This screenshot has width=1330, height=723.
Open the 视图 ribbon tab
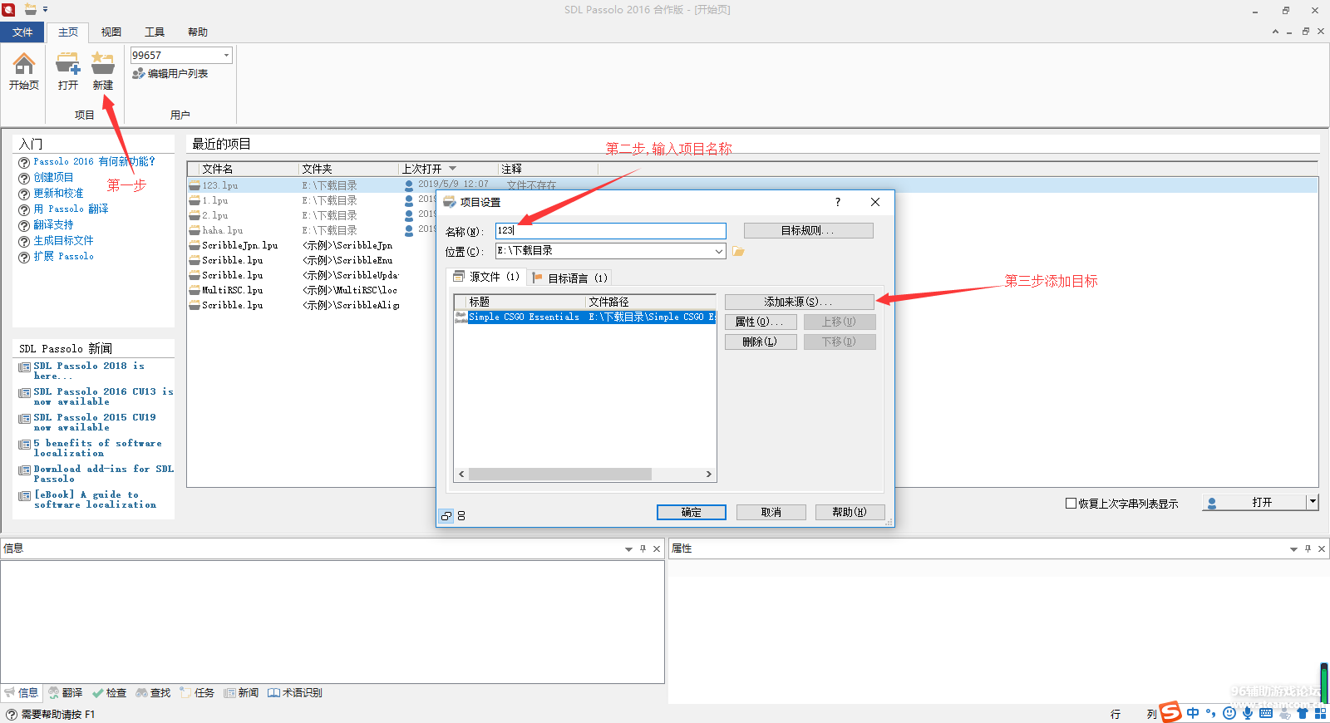(111, 32)
